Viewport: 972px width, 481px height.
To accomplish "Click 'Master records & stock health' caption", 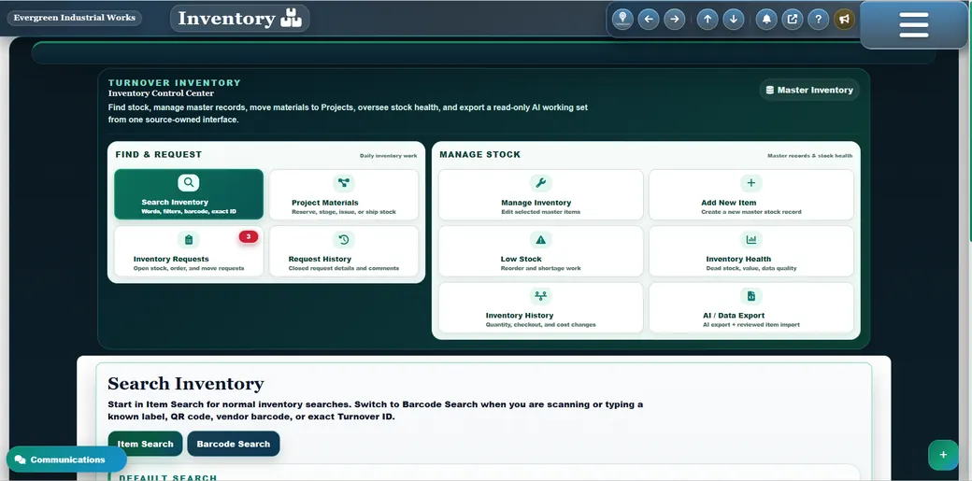I will click(809, 156).
